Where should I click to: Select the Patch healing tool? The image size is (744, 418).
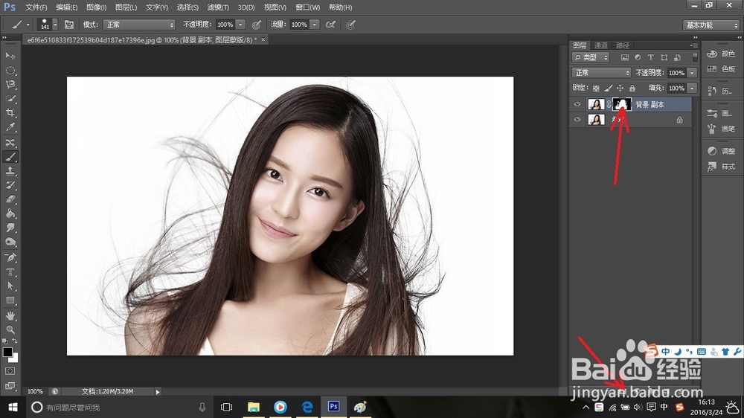(10, 142)
